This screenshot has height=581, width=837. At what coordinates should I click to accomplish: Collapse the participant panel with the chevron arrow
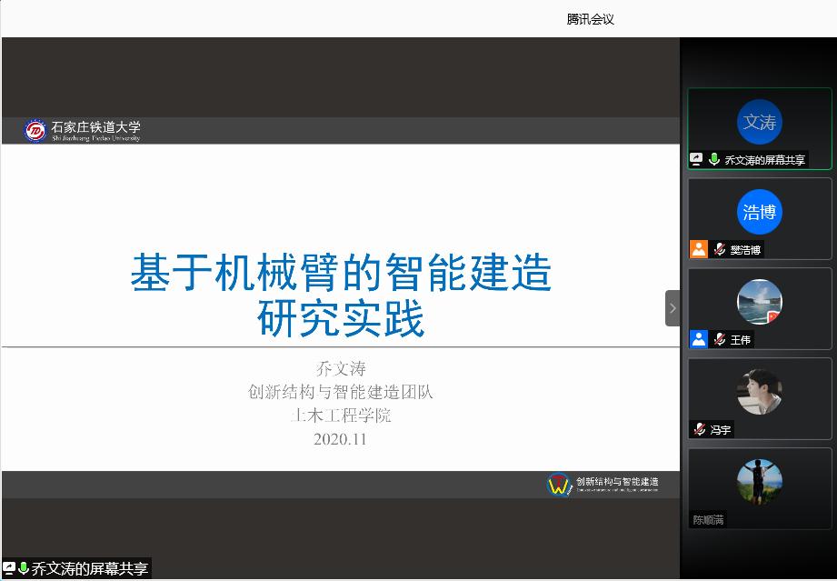coord(673,308)
